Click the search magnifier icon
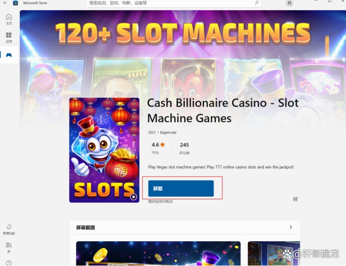This screenshot has height=266, width=346. (x=257, y=3)
